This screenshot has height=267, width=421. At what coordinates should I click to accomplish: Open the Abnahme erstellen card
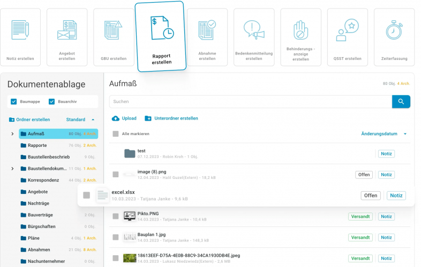207,37
